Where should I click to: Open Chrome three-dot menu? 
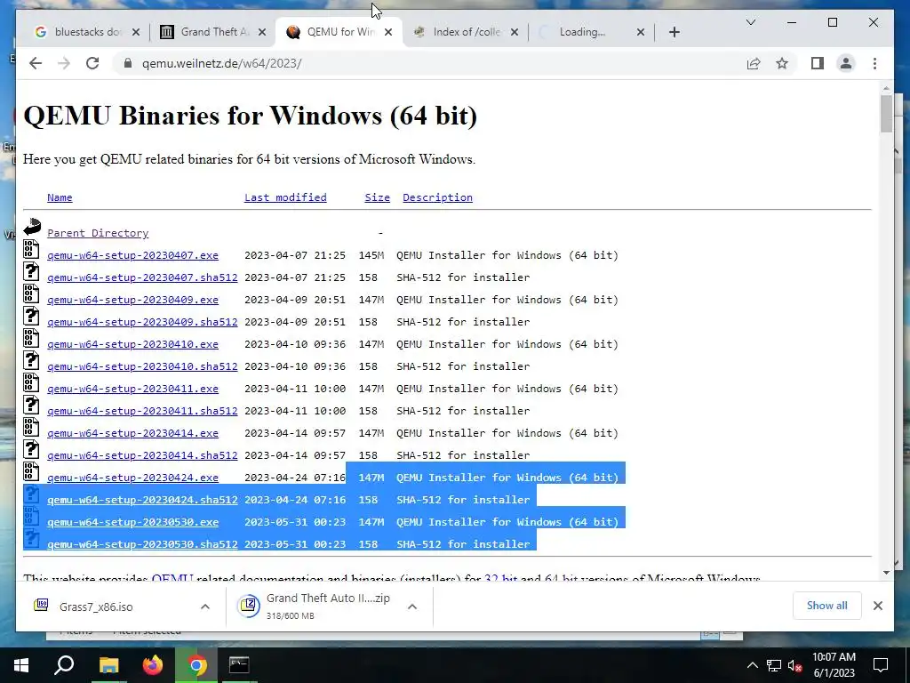click(x=874, y=63)
